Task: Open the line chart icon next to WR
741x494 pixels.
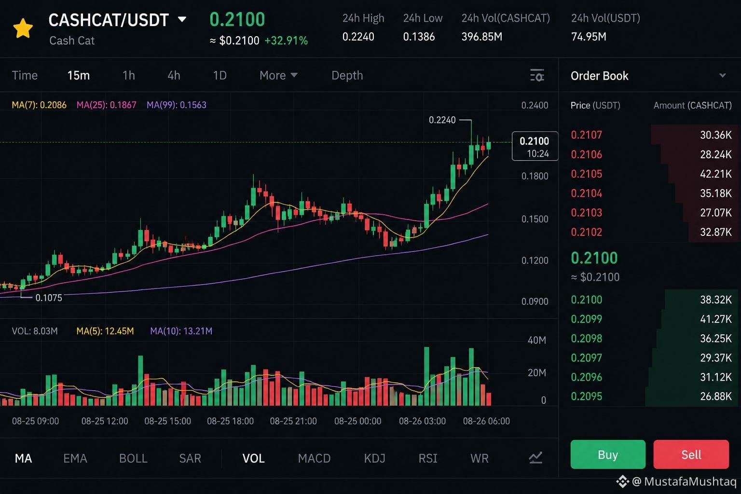Action: pyautogui.click(x=535, y=458)
